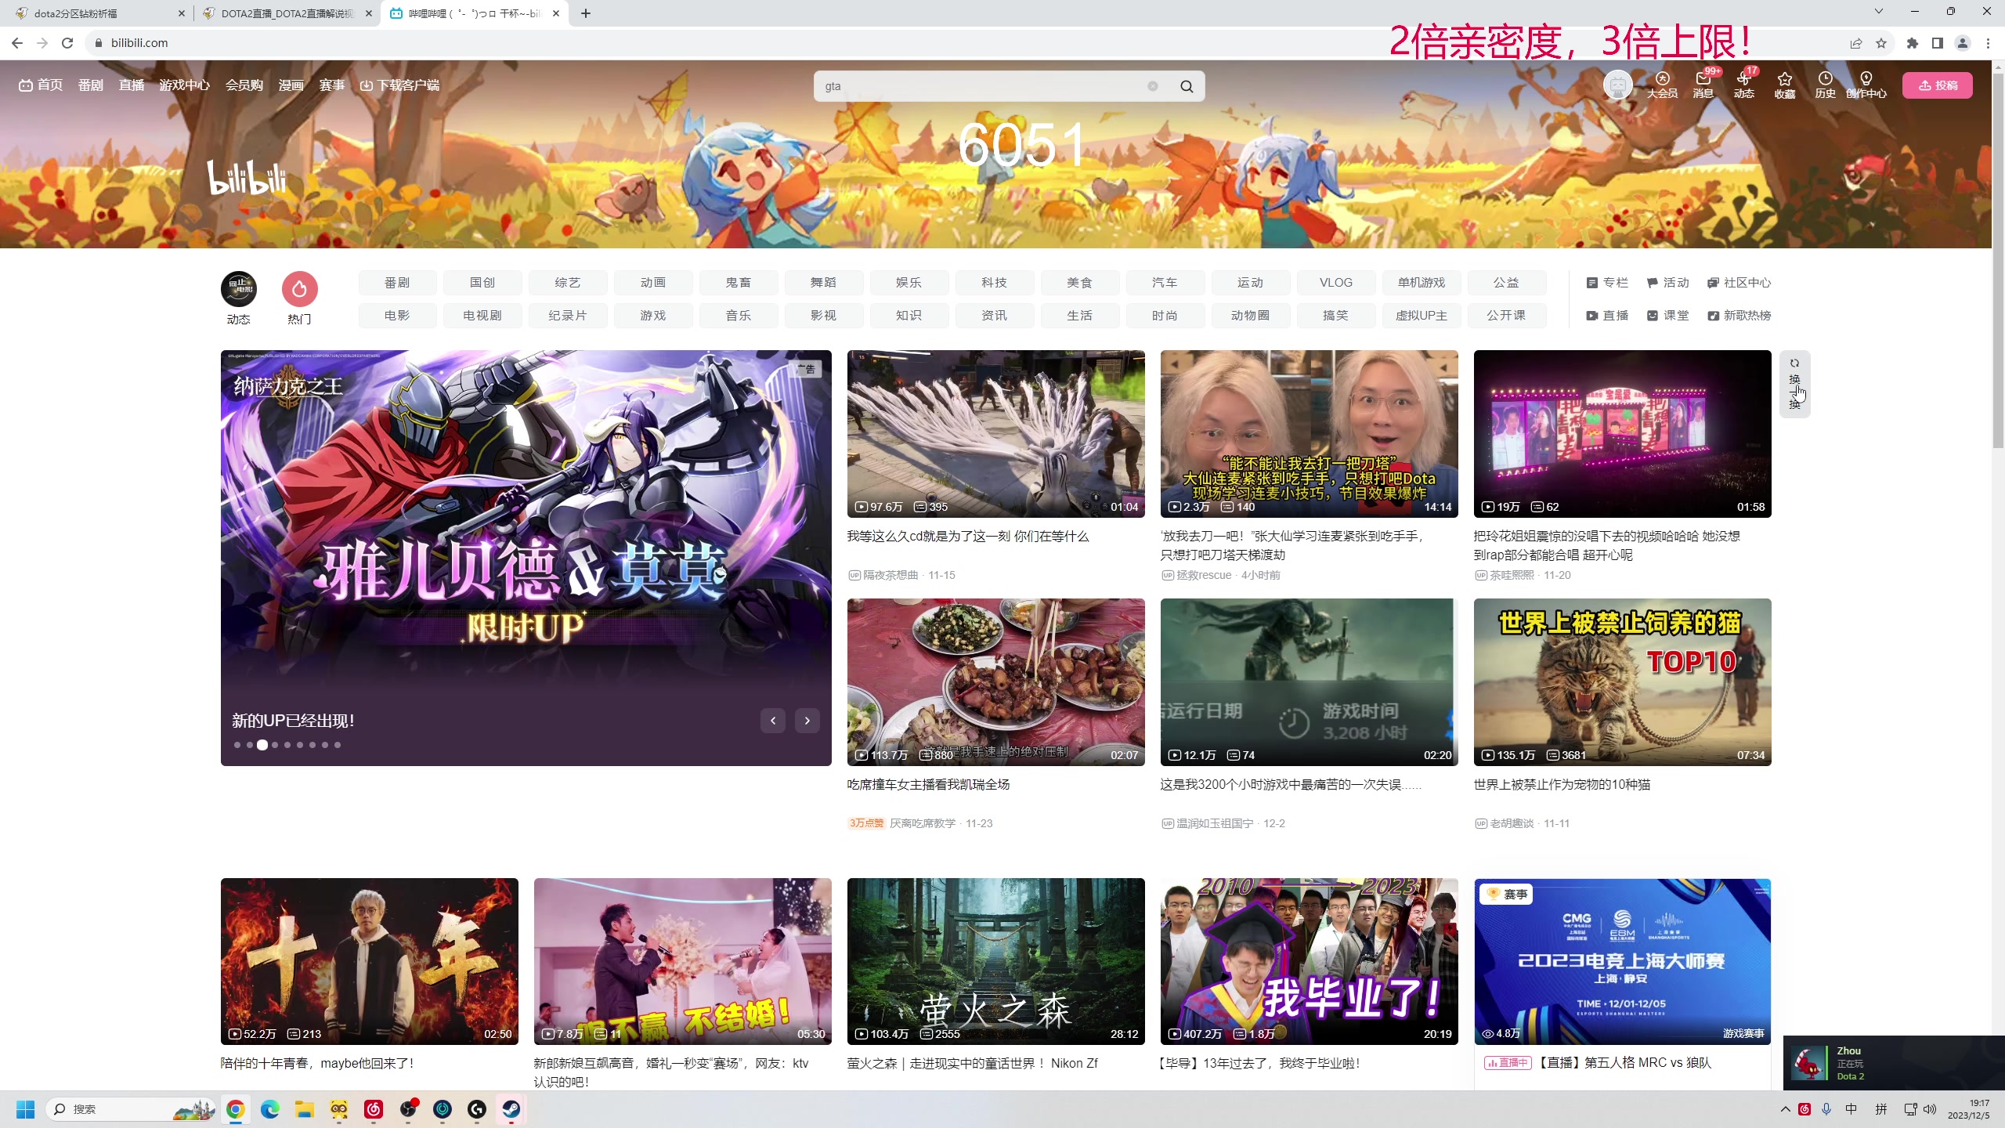Select 游戏中心 in top navigation
Screen dimensions: 2005x1128
[185, 85]
